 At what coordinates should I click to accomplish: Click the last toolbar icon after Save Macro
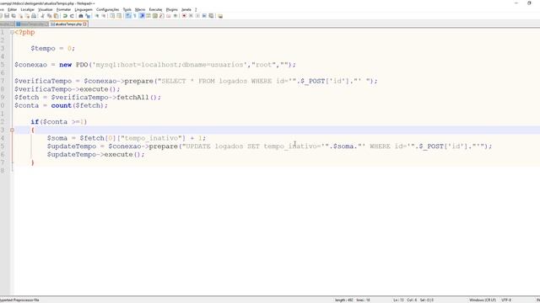(220, 16)
